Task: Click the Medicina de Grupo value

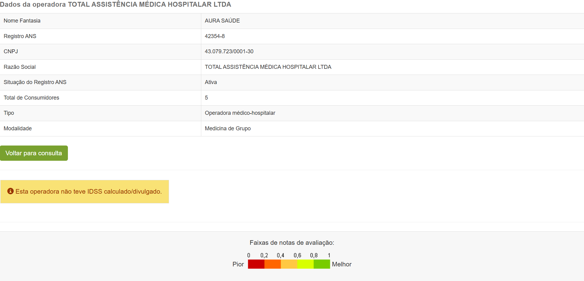Action: (228, 128)
